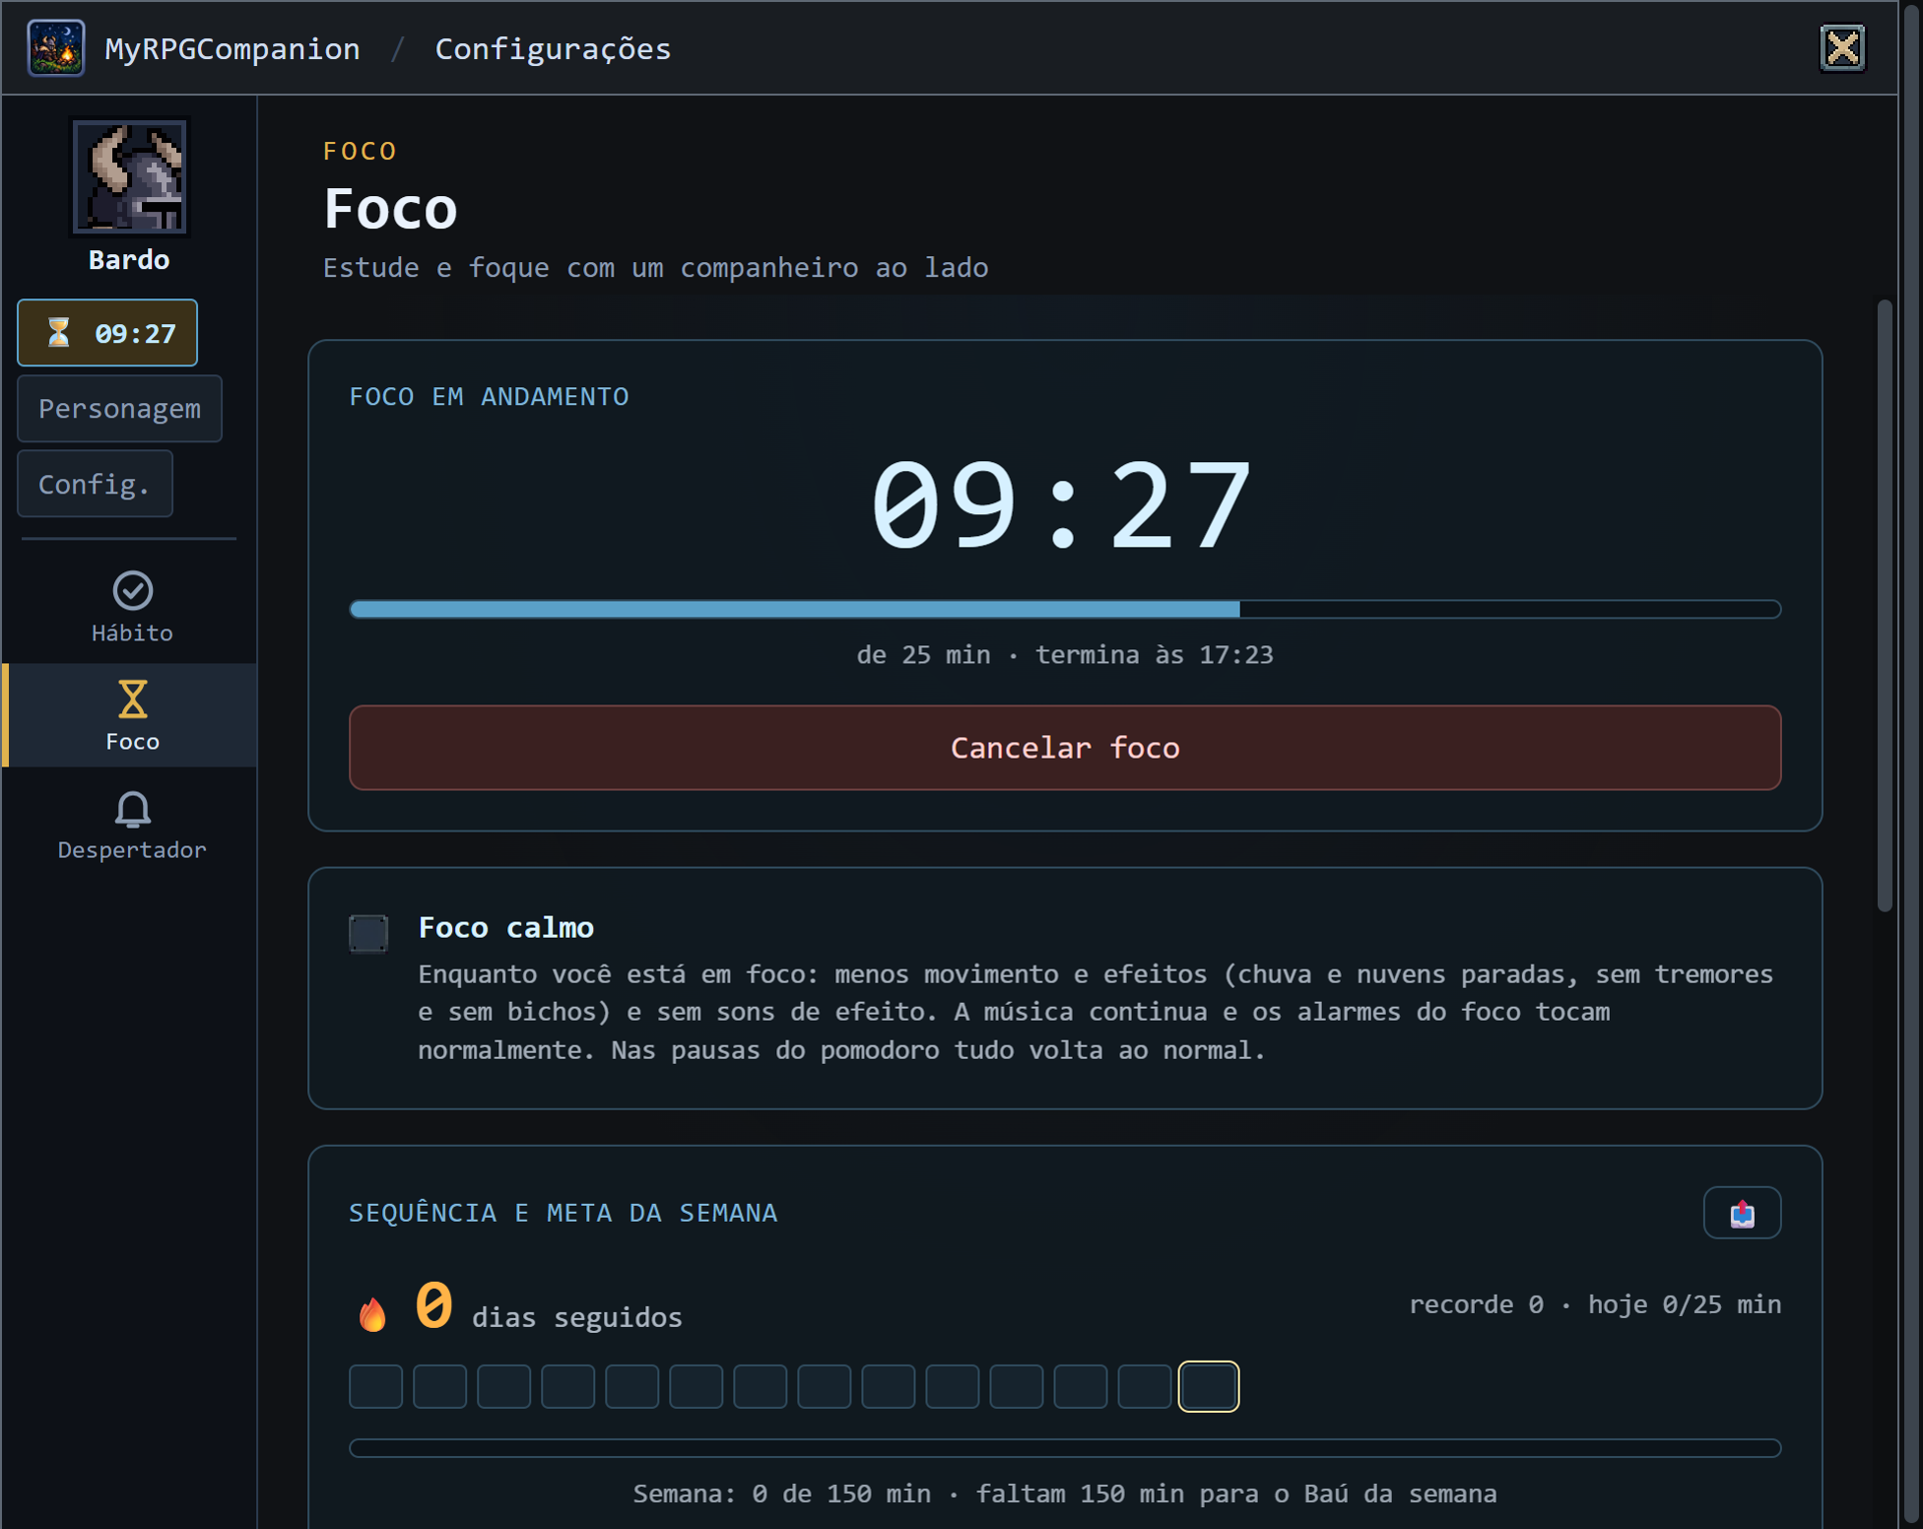This screenshot has width=1923, height=1529.
Task: Open the Despertador tab
Action: pos(132,826)
